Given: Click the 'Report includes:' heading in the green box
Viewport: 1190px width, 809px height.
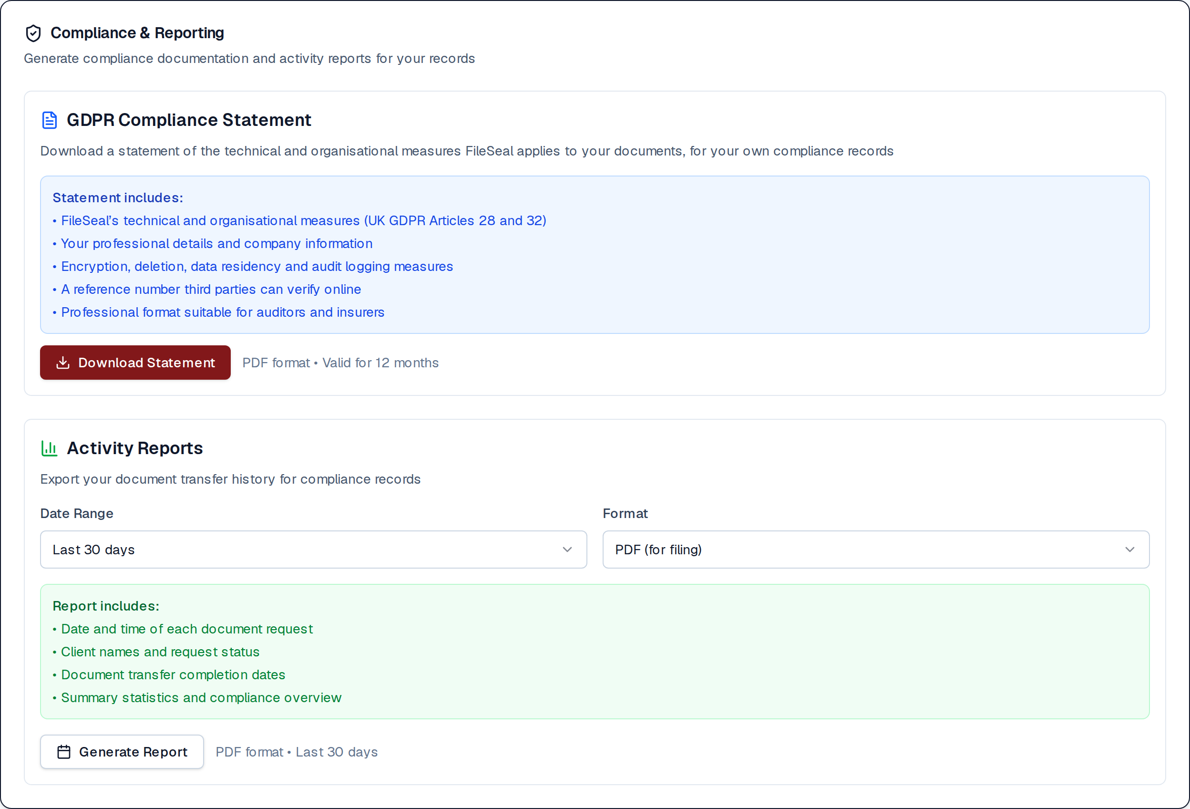Looking at the screenshot, I should pos(106,606).
